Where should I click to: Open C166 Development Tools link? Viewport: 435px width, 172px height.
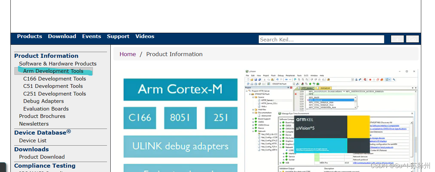[55, 79]
